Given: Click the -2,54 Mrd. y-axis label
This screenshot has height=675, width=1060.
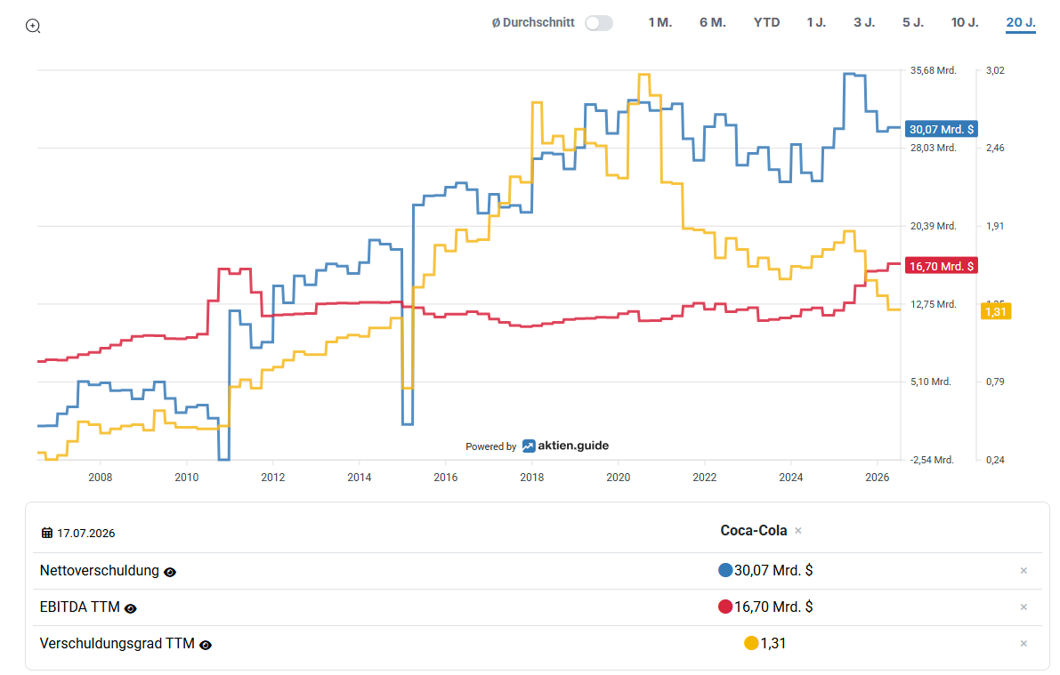Looking at the screenshot, I should (932, 460).
